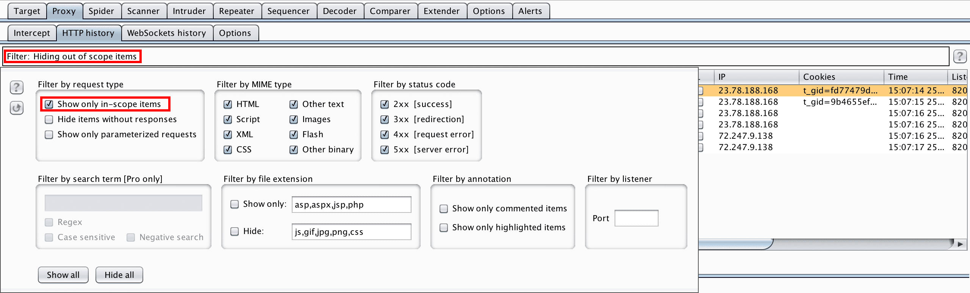Click the horizontal scrollbar right arrow
This screenshot has width=970, height=293.
pyautogui.click(x=960, y=244)
